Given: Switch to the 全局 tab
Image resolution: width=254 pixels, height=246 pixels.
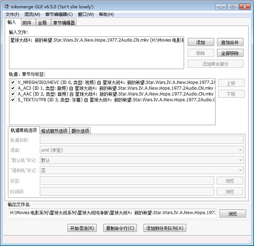Looking at the screenshot, I should click(42, 23).
